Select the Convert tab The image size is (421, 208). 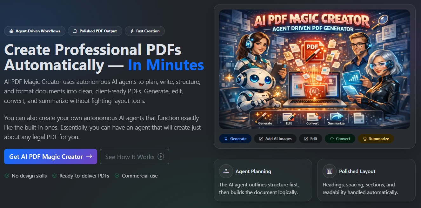pyautogui.click(x=340, y=139)
